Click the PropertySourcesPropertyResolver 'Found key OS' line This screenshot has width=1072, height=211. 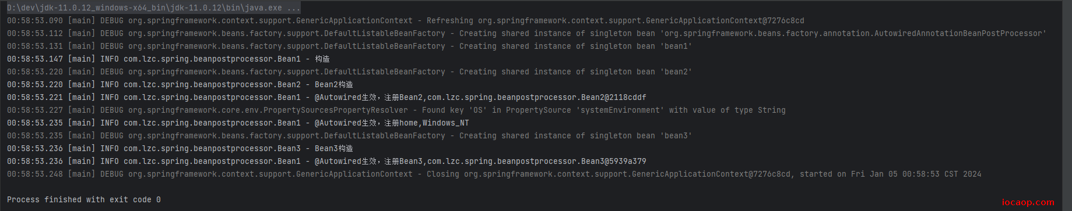pos(396,110)
